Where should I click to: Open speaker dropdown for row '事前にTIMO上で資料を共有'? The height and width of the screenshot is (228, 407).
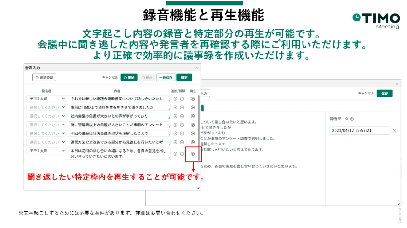coord(46,107)
